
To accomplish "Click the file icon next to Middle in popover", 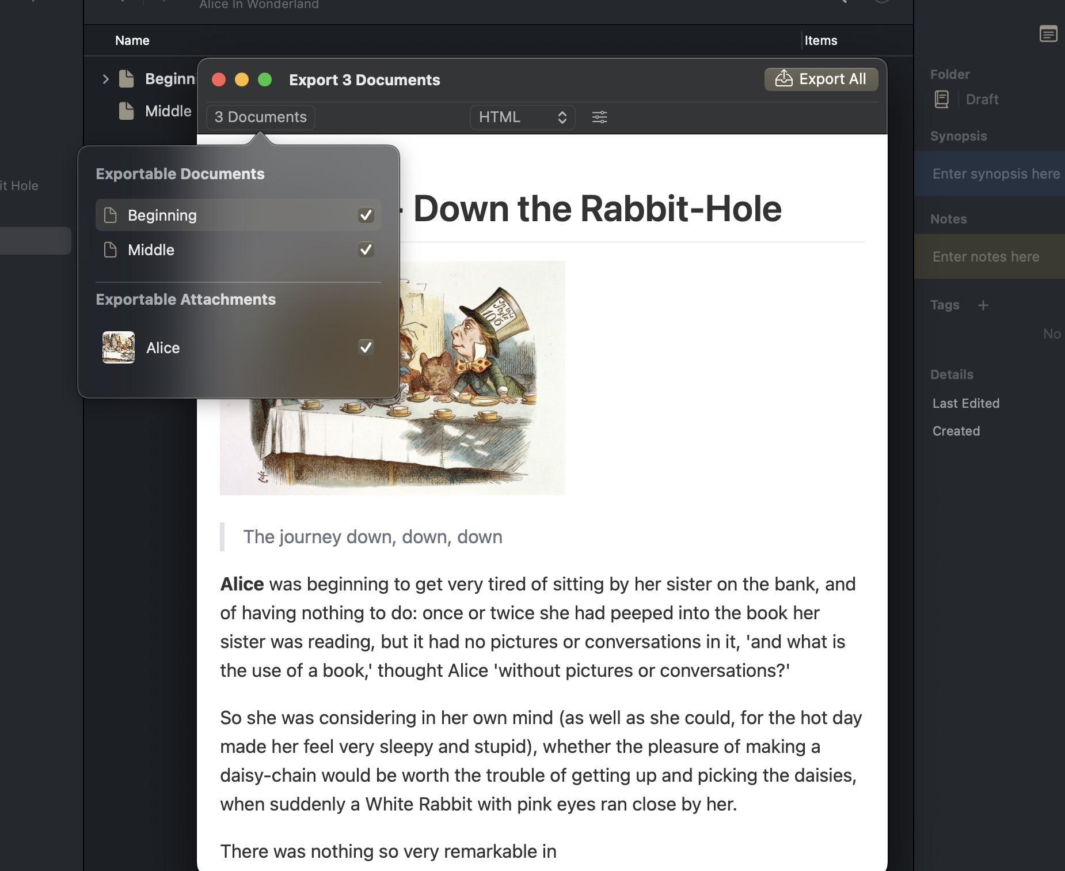I will pyautogui.click(x=110, y=249).
